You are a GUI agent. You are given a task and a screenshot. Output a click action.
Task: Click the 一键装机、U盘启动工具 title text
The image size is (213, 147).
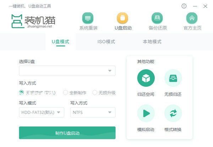click(x=30, y=6)
